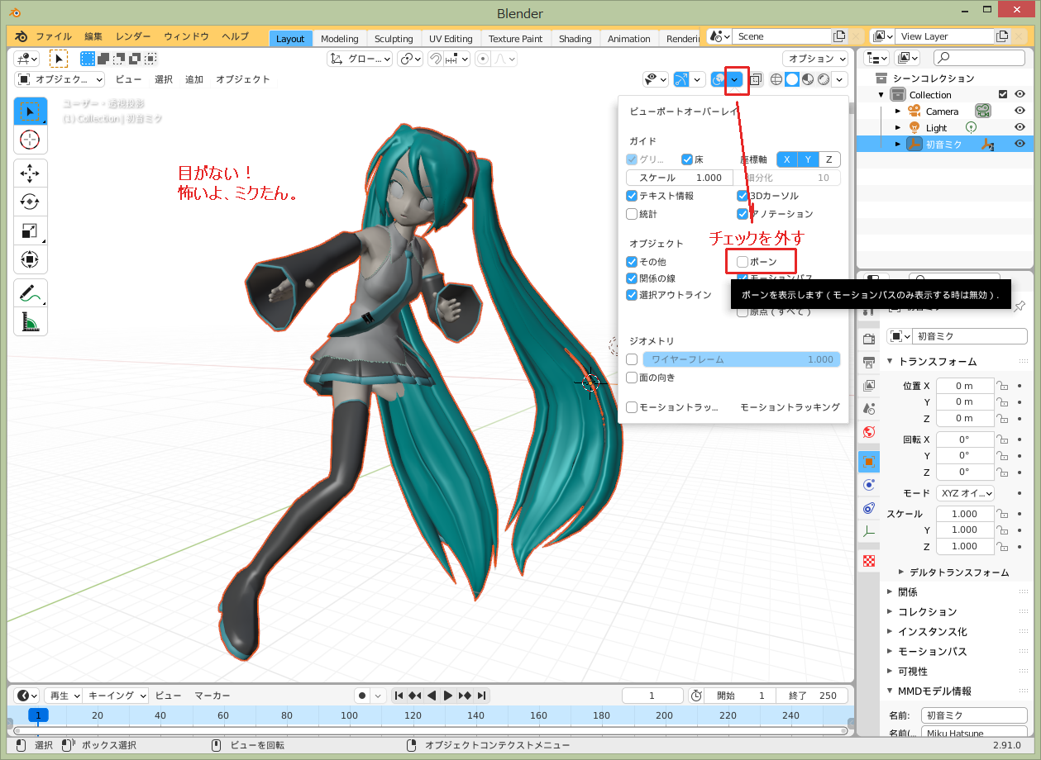The image size is (1041, 760).
Task: Open the transform orientation dropdown
Action: click(x=360, y=59)
